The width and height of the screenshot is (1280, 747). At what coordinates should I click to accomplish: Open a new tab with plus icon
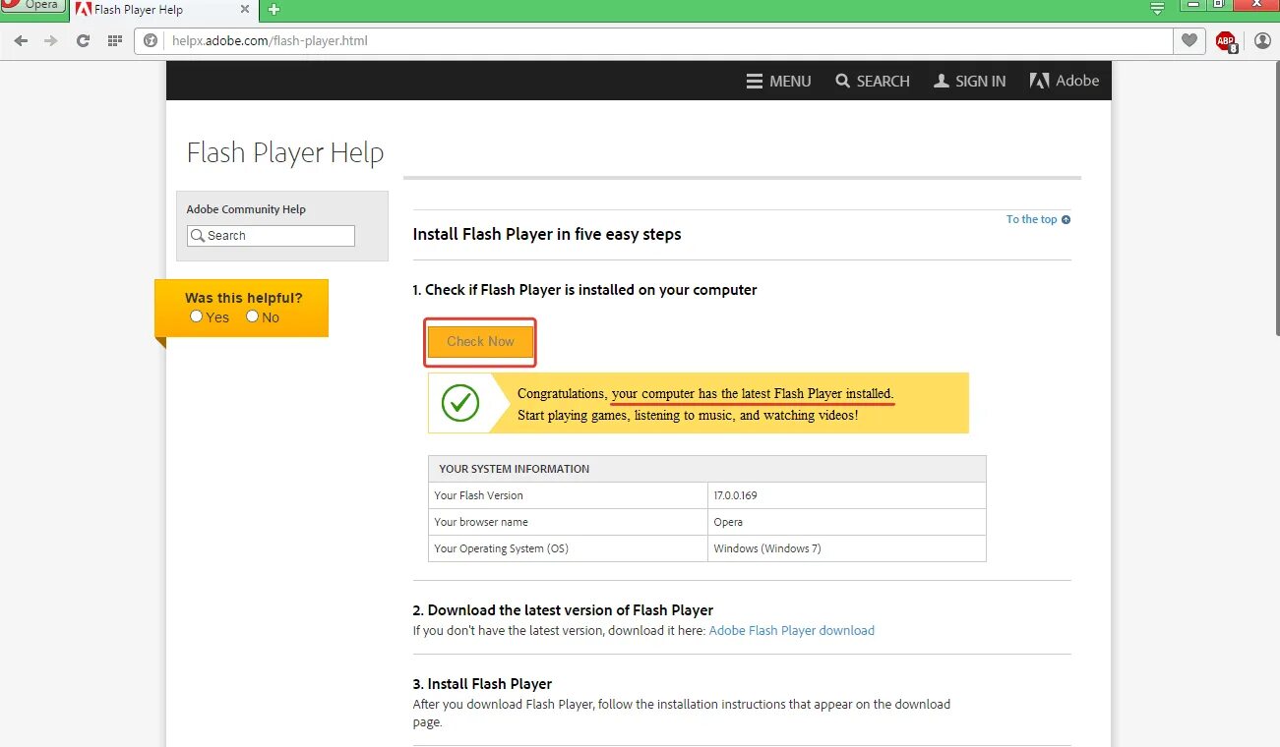[x=274, y=10]
